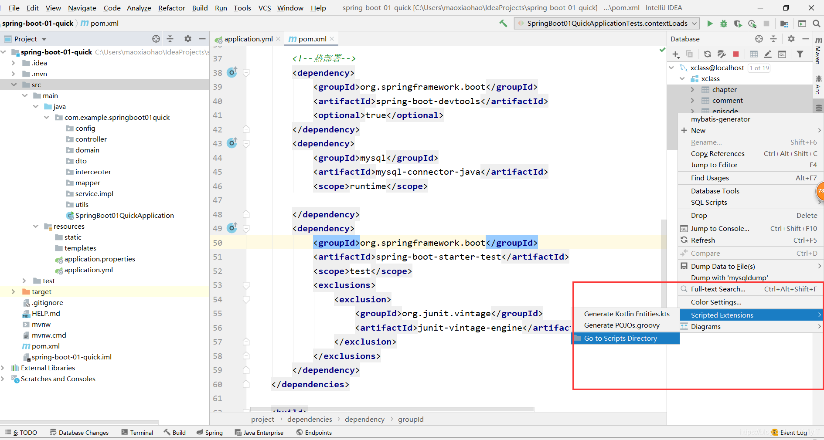Image resolution: width=824 pixels, height=440 pixels.
Task: Close the pom.xml editor tab
Action: [x=332, y=39]
